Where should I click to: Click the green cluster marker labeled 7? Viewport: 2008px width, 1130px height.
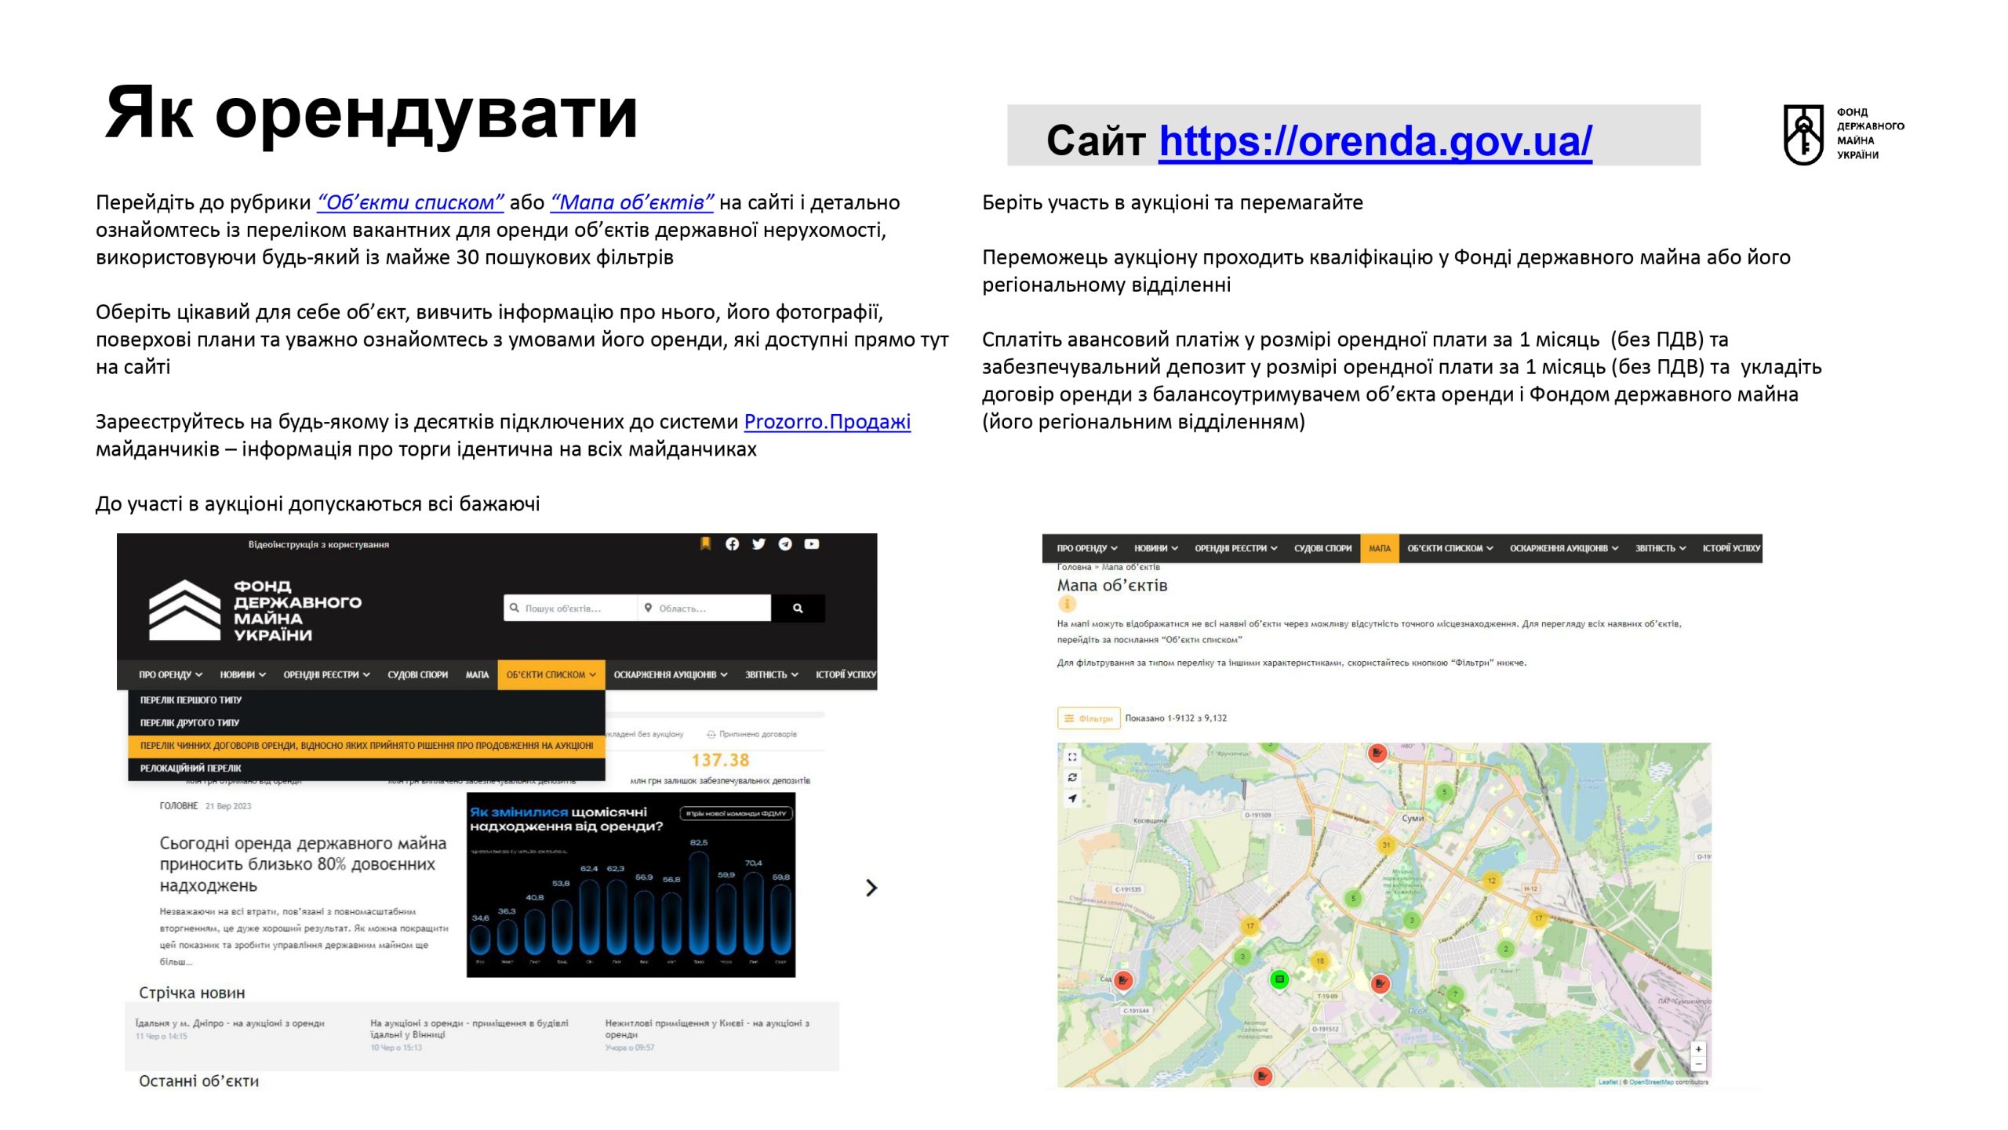point(1455,994)
